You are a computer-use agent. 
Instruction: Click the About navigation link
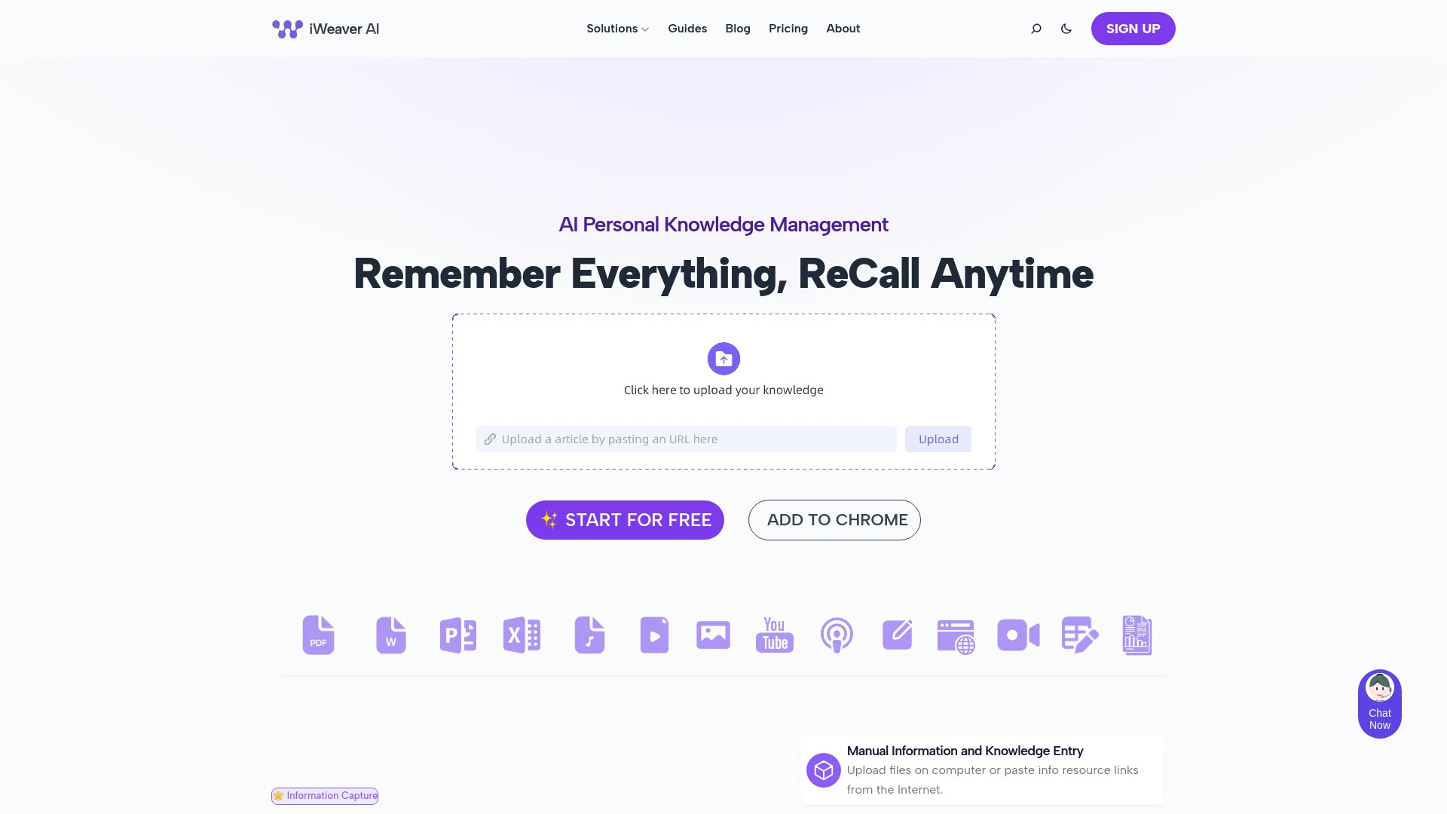pos(843,28)
